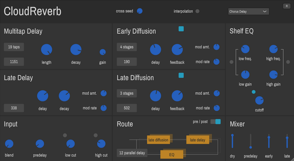Disable the Early Diffusion section toggle
This screenshot has height=161, width=294.
point(181,29)
